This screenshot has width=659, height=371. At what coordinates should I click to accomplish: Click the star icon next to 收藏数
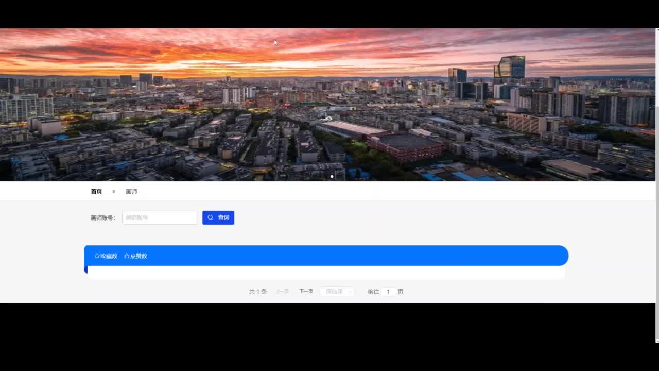pyautogui.click(x=97, y=256)
